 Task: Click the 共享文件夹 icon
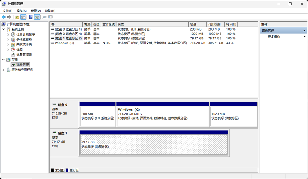click(13, 44)
